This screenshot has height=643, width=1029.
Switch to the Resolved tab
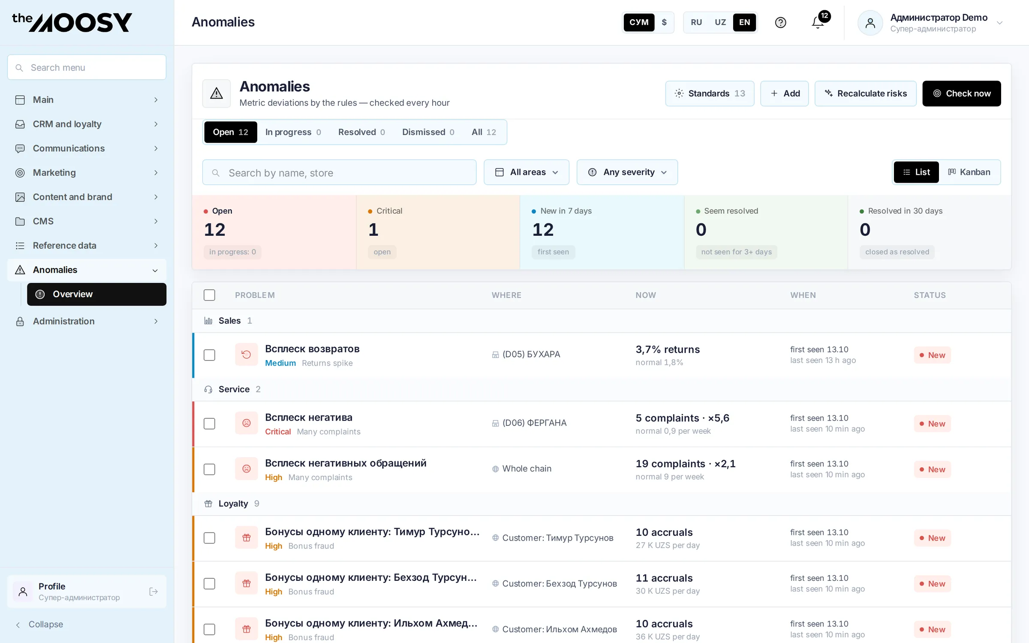tap(361, 132)
